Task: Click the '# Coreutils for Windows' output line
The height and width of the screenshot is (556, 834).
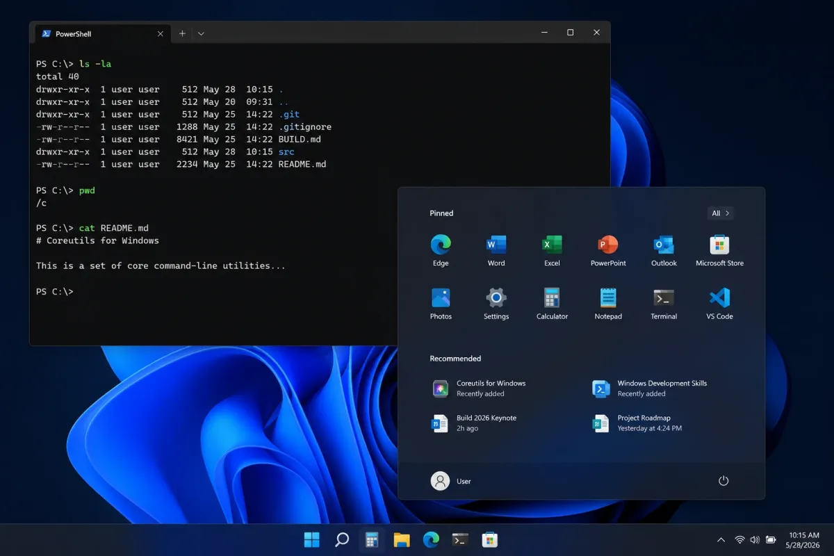Action: coord(97,240)
